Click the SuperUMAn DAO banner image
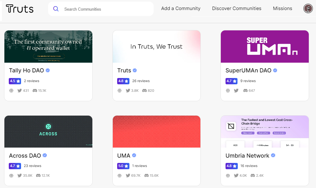Viewport: 316px width, 188px height. 264,46
